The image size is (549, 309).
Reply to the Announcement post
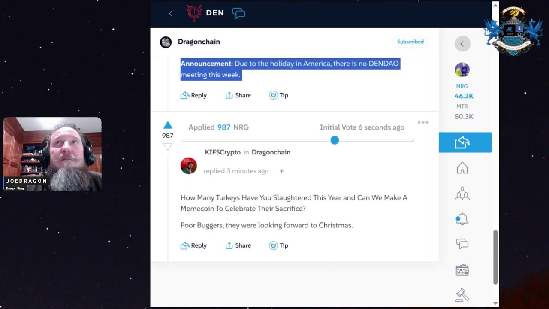(x=193, y=95)
